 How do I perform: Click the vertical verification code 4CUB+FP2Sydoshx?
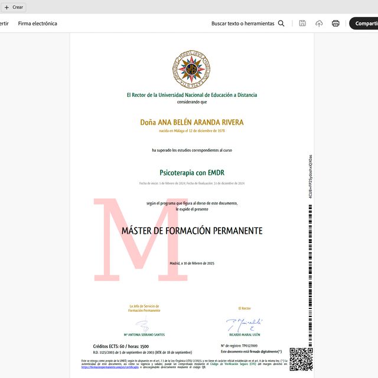tap(311, 177)
